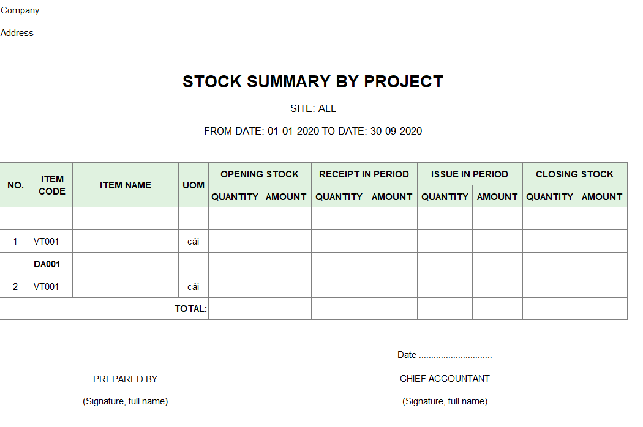Click the RECEIPT IN PERIOD header cell
643x427 pixels.
point(364,174)
